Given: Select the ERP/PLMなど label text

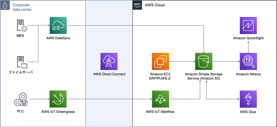Looking at the screenshot, I should pos(160,78).
